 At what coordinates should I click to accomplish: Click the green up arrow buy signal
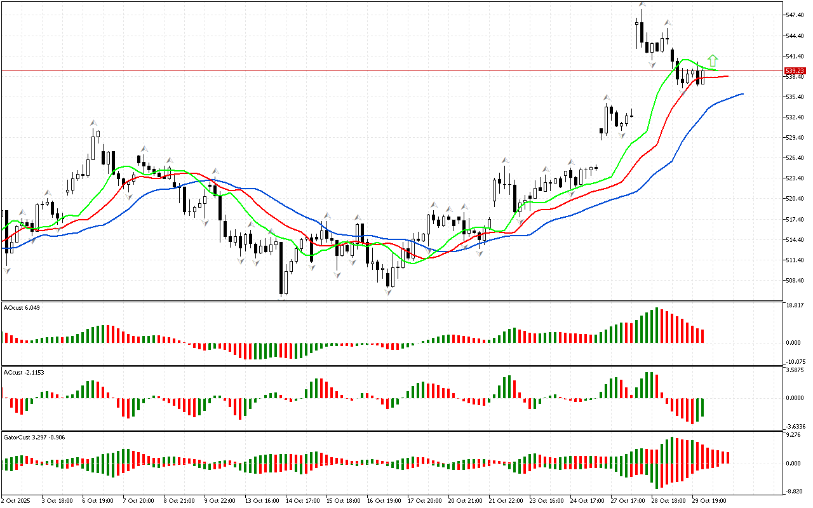click(713, 60)
